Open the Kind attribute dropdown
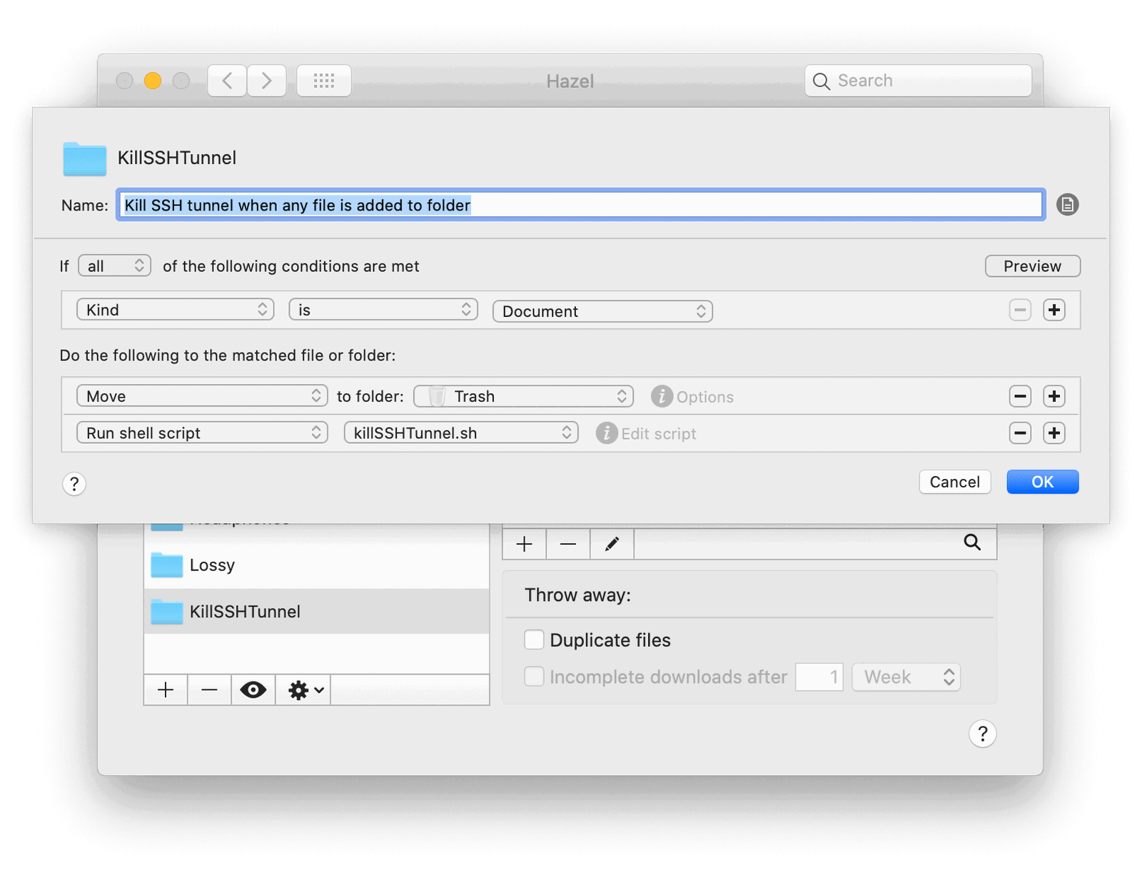1142x880 pixels. [175, 310]
